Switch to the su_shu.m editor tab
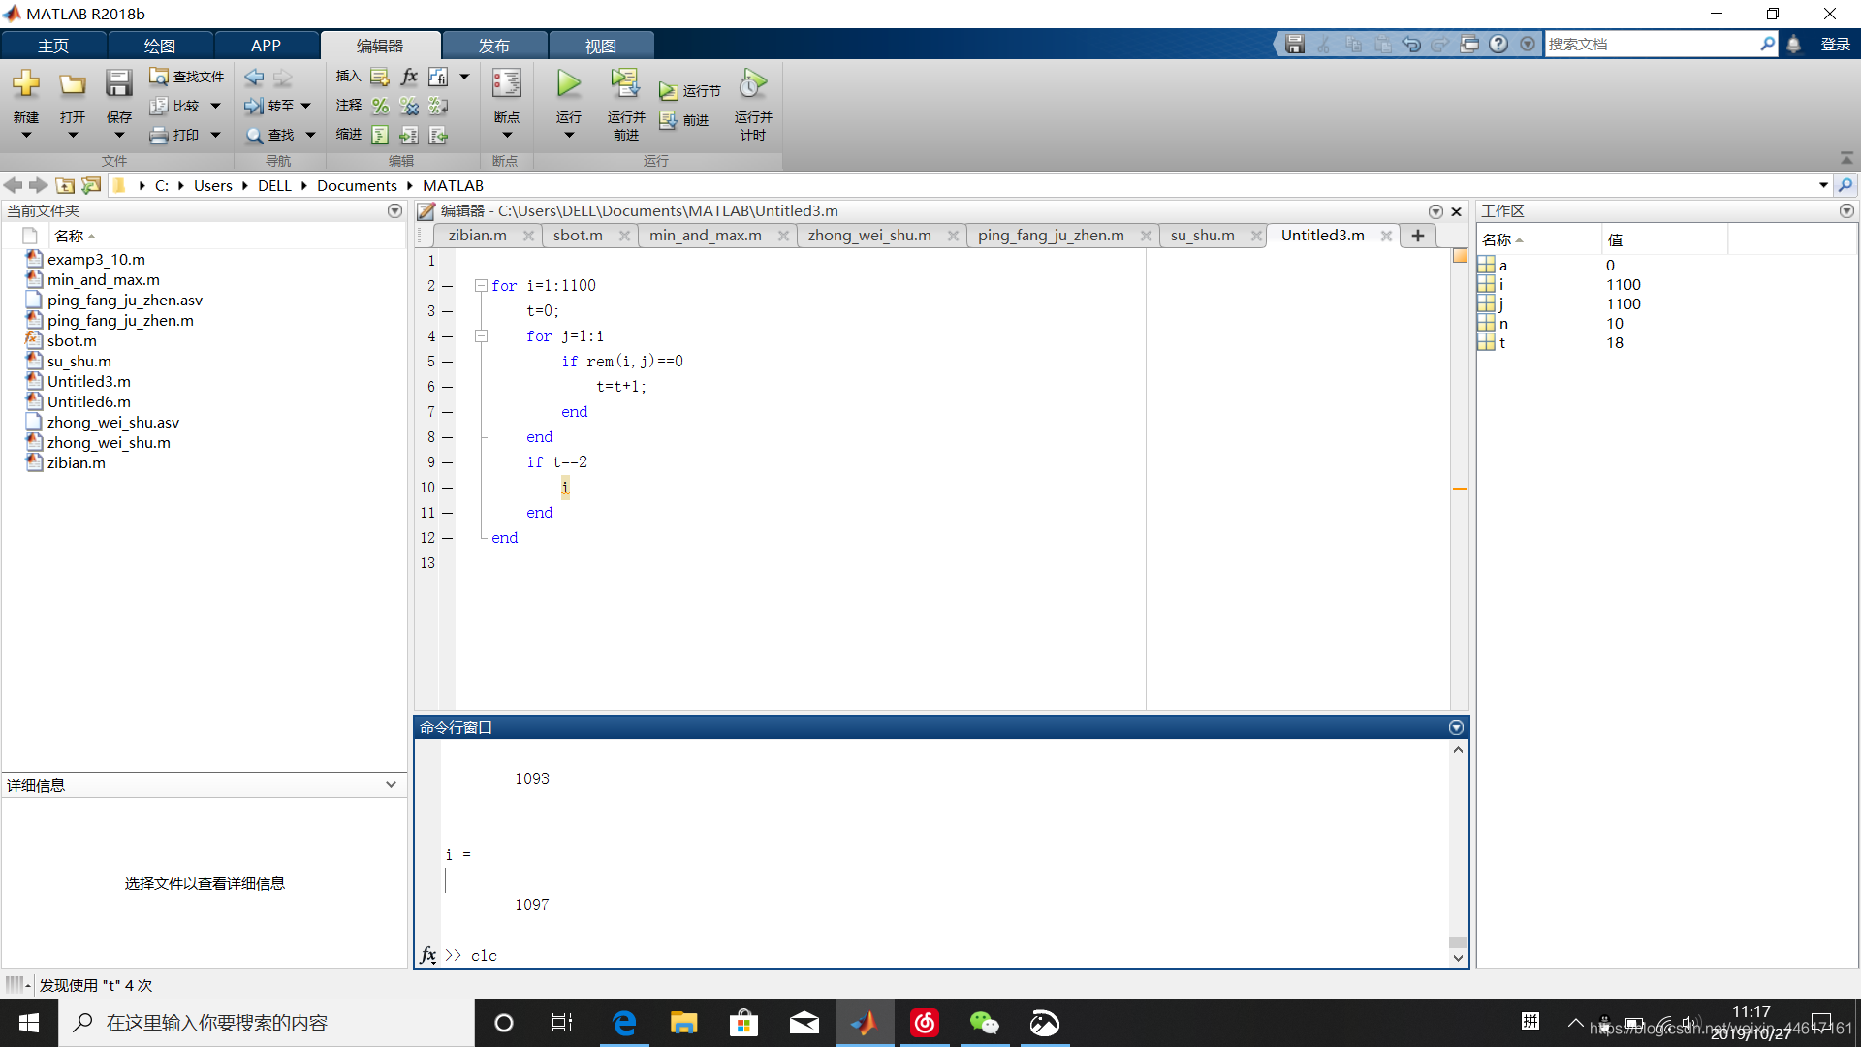The width and height of the screenshot is (1861, 1047). pyautogui.click(x=1202, y=236)
